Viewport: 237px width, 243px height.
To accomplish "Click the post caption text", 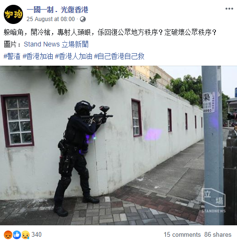I will pyautogui.click(x=110, y=33).
